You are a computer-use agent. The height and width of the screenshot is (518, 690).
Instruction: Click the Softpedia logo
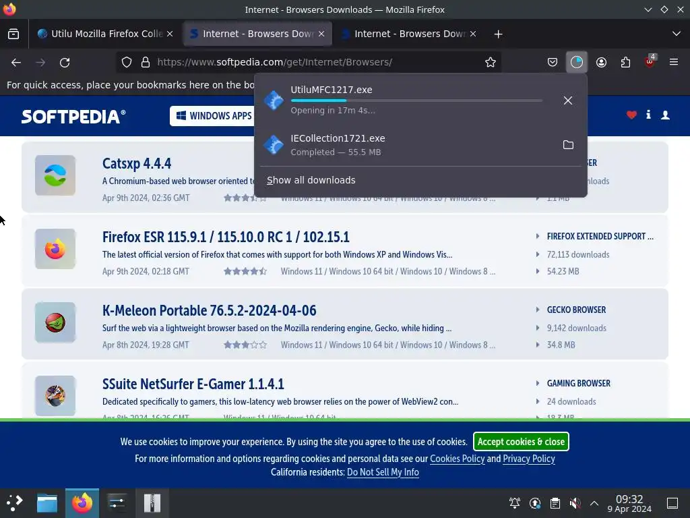(73, 117)
